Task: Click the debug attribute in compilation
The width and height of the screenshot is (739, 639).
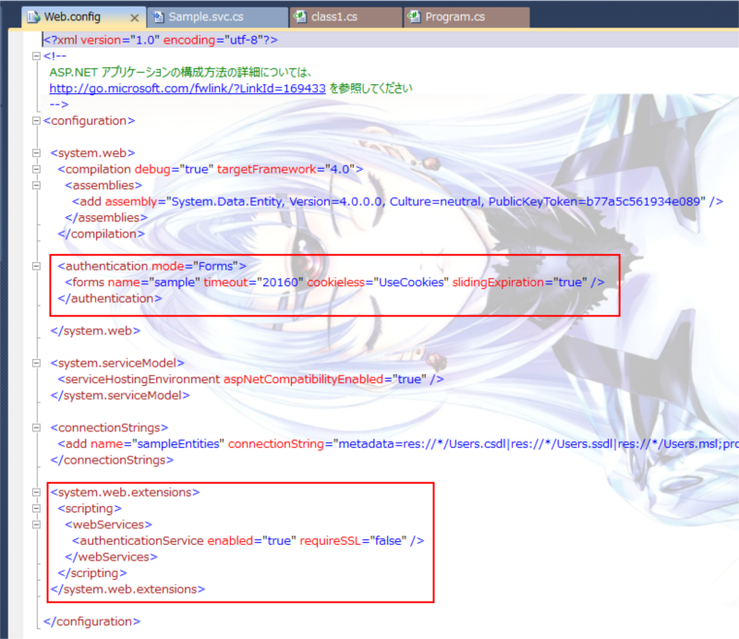Action: click(x=152, y=169)
